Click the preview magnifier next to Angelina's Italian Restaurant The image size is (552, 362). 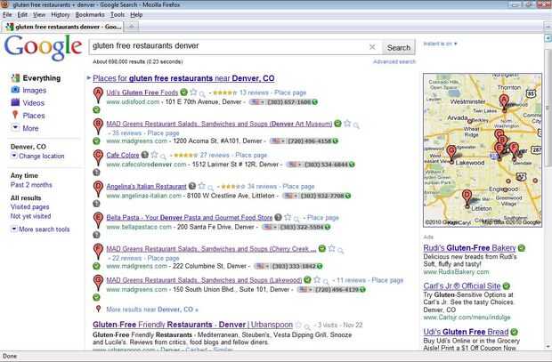click(x=210, y=188)
